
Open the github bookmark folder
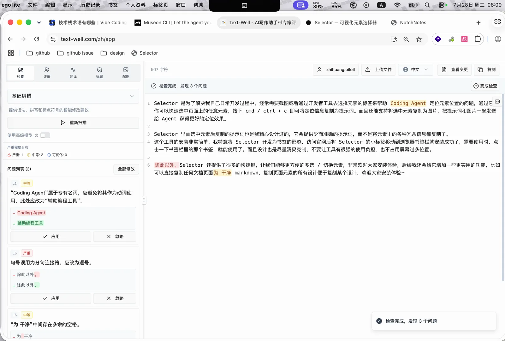(x=38, y=53)
